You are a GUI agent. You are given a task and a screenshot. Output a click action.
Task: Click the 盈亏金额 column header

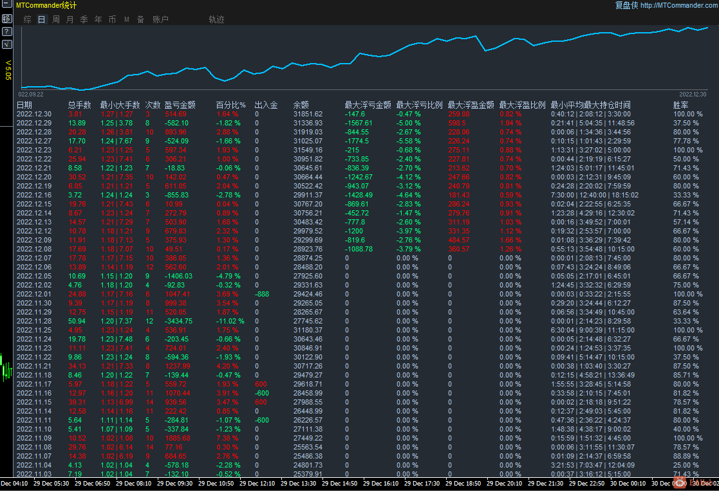(x=180, y=105)
